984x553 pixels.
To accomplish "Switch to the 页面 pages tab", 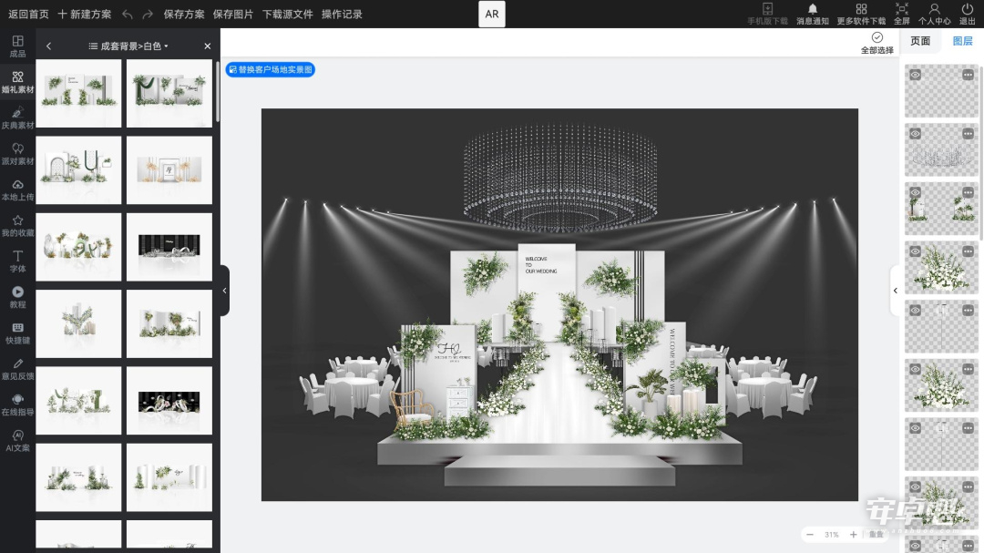I will (920, 41).
